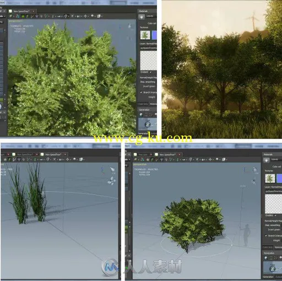Switch to Color Sets tab in bush window
This screenshot has height=281, width=282.
(268, 247)
